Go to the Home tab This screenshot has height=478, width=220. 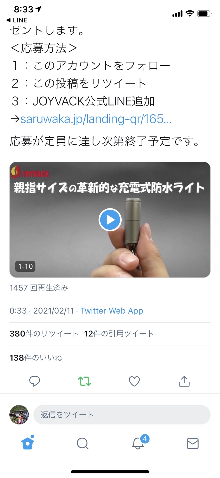(28, 443)
